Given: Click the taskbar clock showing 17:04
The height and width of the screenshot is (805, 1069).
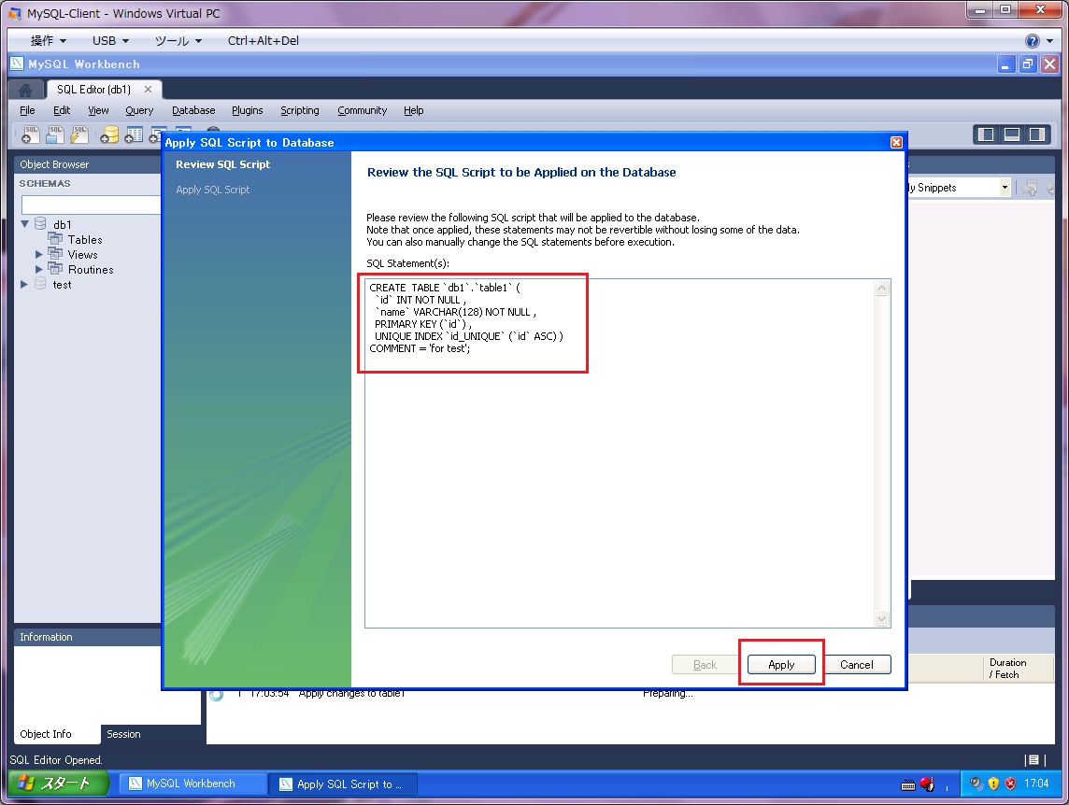Looking at the screenshot, I should pyautogui.click(x=1035, y=784).
